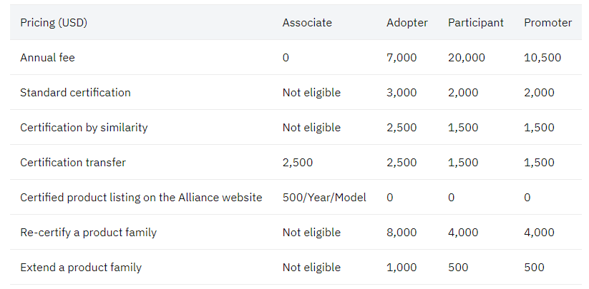The width and height of the screenshot is (589, 289).
Task: Select the Annual fee row label
Action: click(47, 58)
